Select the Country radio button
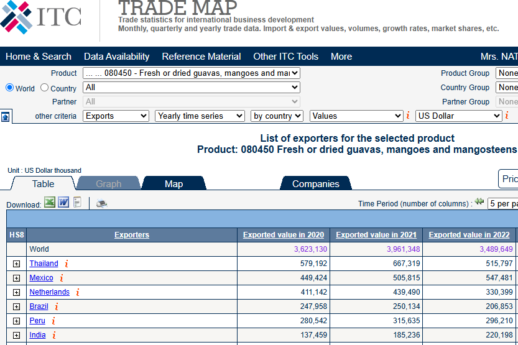 [x=44, y=88]
